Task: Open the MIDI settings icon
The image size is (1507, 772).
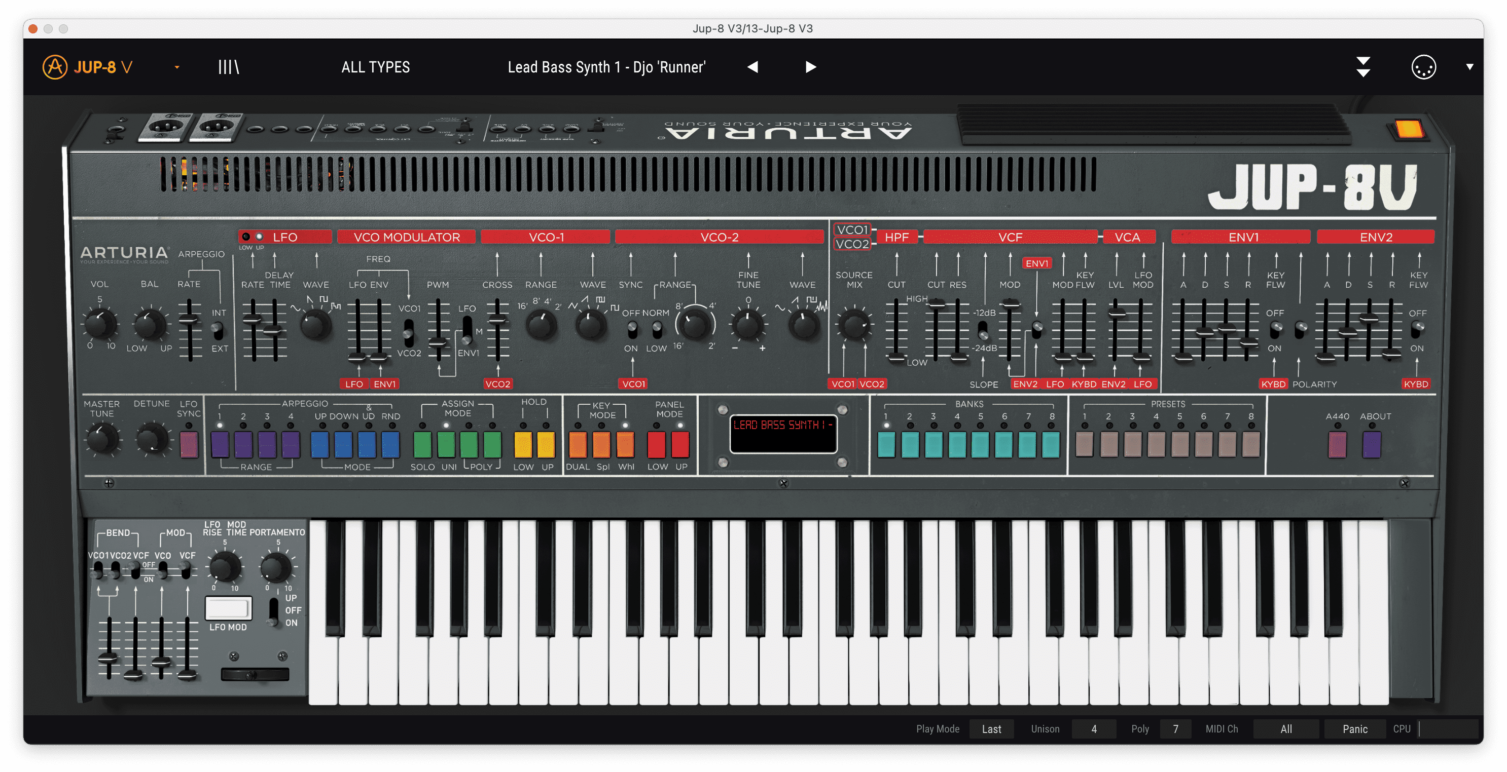Action: (1423, 67)
